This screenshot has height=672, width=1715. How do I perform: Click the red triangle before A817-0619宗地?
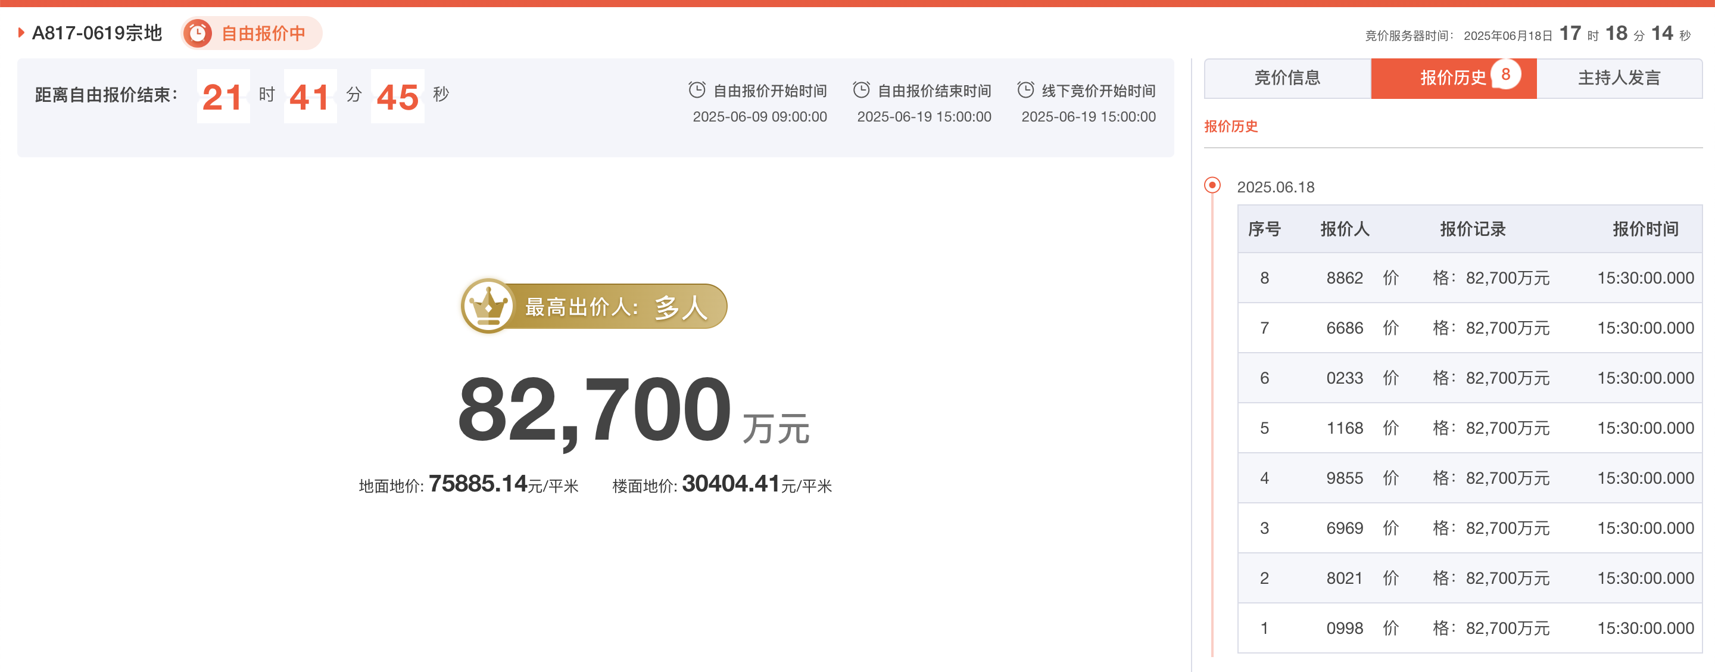click(21, 33)
